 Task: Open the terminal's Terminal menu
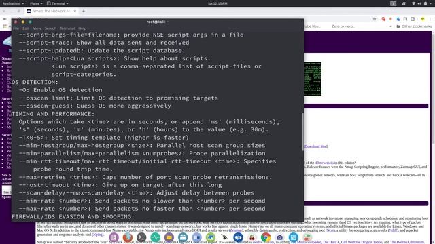point(67,28)
